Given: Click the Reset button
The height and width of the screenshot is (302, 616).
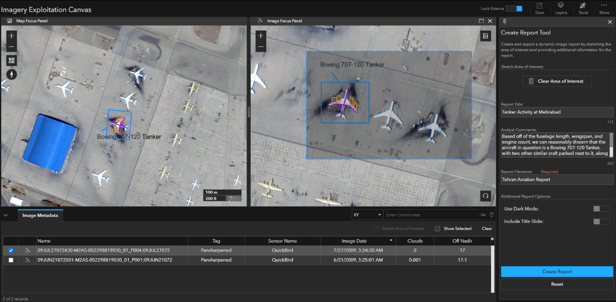Looking at the screenshot, I should pos(557,284).
